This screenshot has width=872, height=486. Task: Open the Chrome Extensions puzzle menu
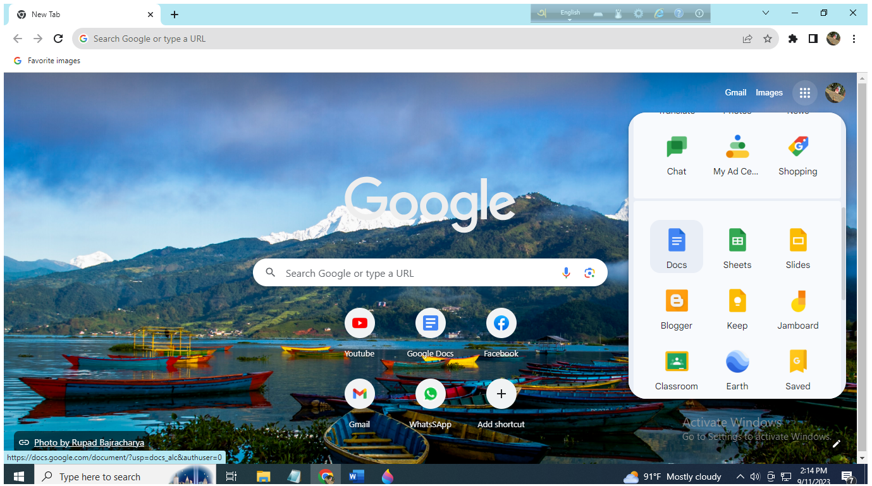tap(793, 39)
